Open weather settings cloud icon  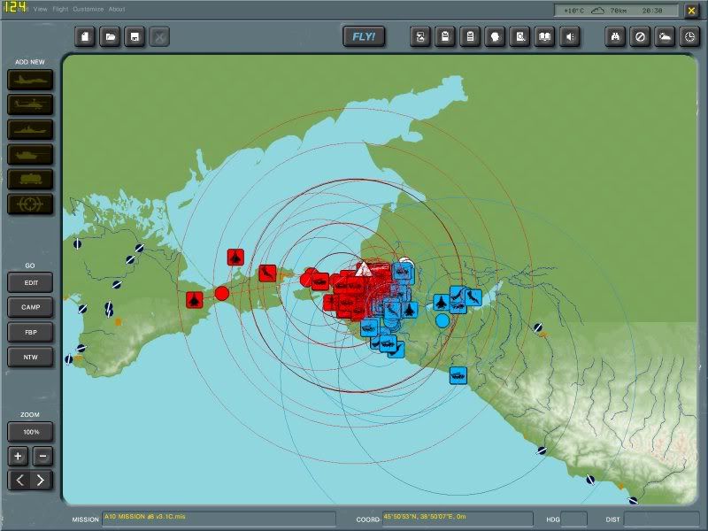tap(664, 36)
